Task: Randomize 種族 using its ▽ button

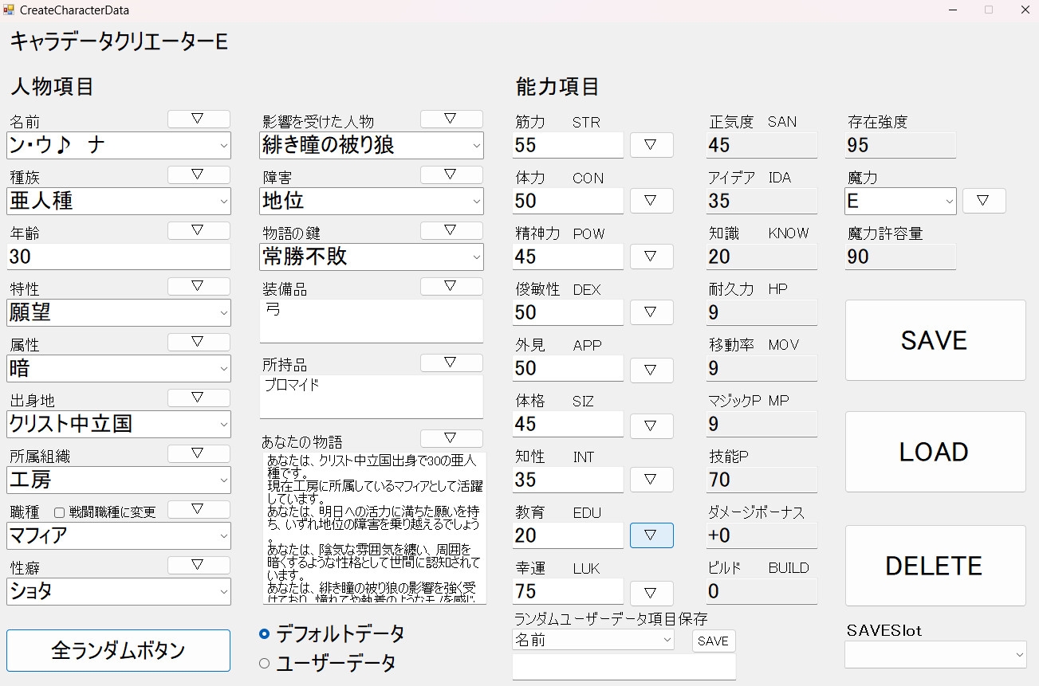Action: pos(199,174)
